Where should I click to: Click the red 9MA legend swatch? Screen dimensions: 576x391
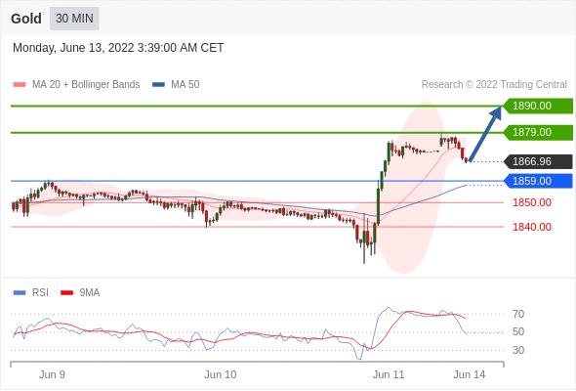pos(66,293)
